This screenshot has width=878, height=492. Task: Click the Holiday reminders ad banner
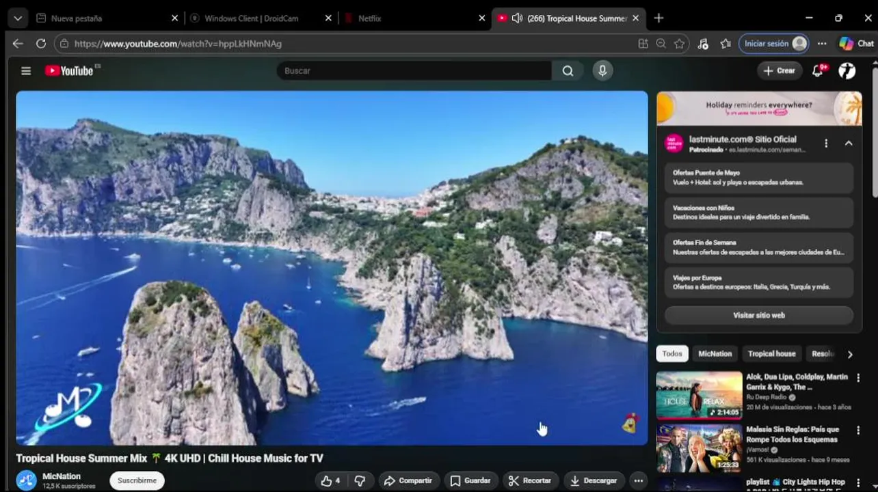pyautogui.click(x=759, y=108)
